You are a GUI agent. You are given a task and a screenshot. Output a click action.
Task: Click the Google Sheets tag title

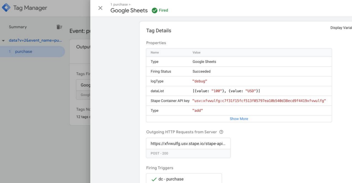[129, 11]
